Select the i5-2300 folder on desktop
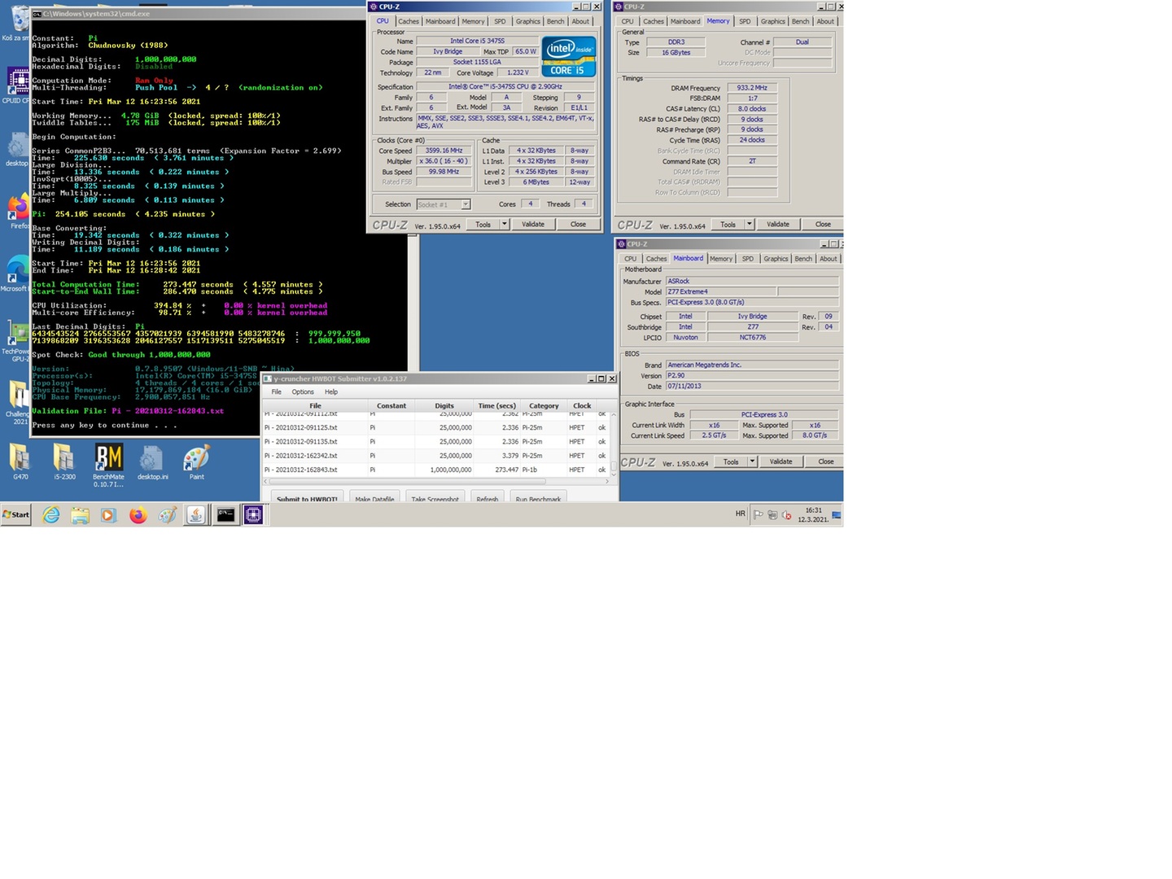Image resolution: width=1172 pixels, height=879 pixels. pos(64,462)
